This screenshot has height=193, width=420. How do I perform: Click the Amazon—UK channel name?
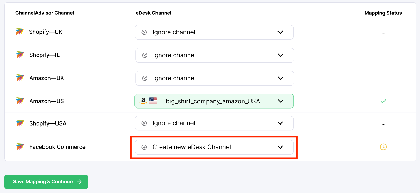(47, 78)
